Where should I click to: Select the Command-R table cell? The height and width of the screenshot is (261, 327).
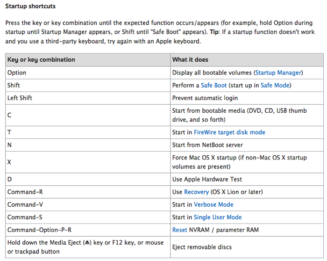pyautogui.click(x=88, y=192)
